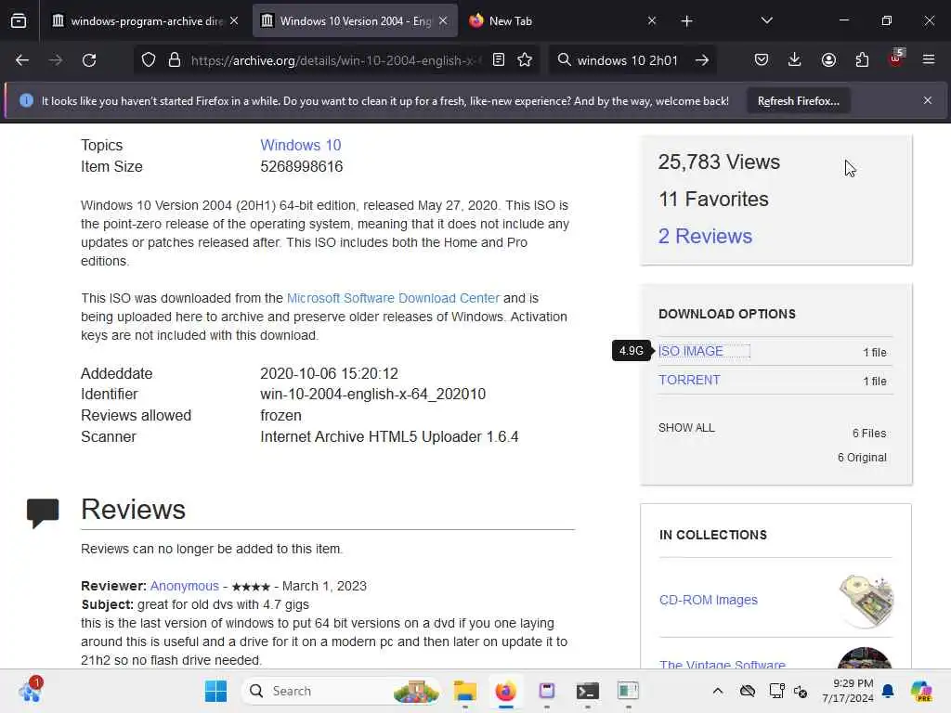Open File Explorer from taskbar

click(x=465, y=691)
